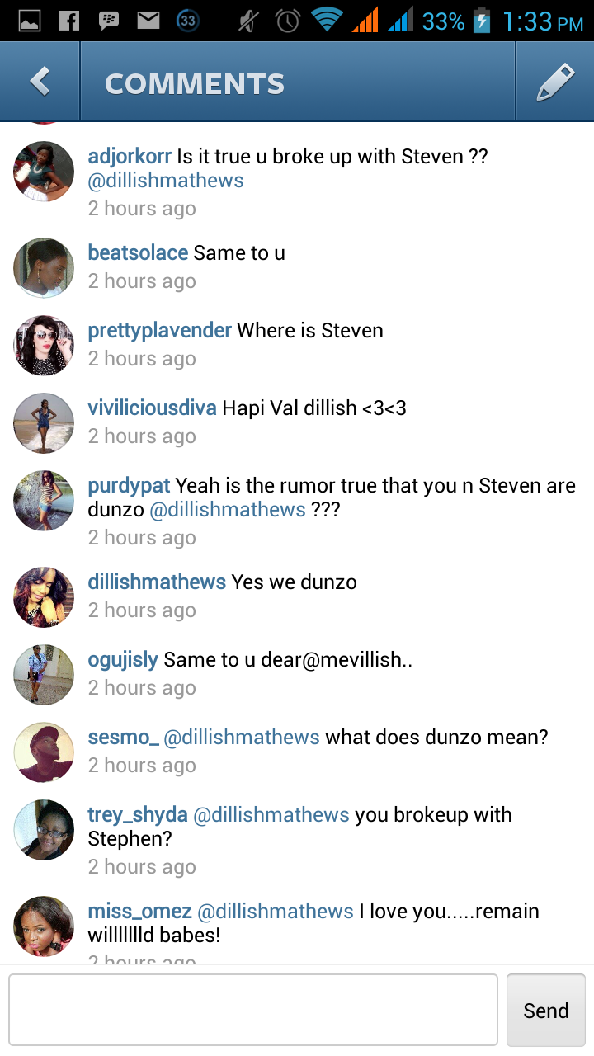
Task: Tap the @dillishmathews mention in sesmo_'s comment
Action: 242,738
